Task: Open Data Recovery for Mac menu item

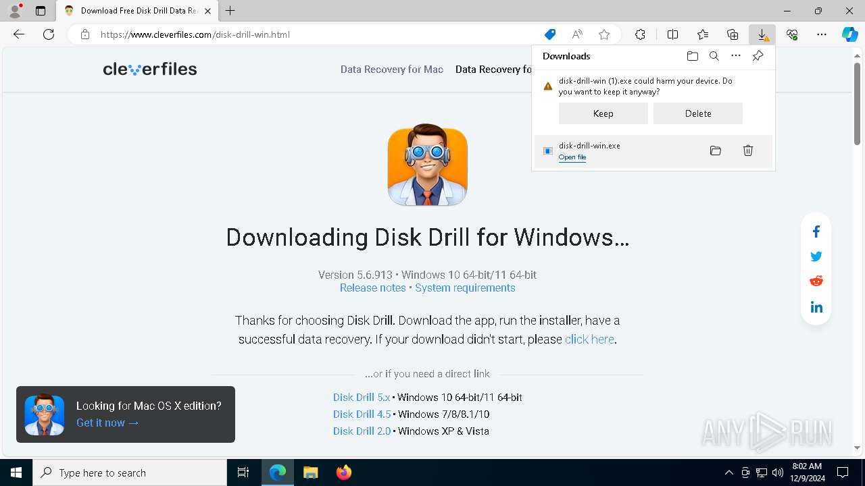Action: [392, 69]
